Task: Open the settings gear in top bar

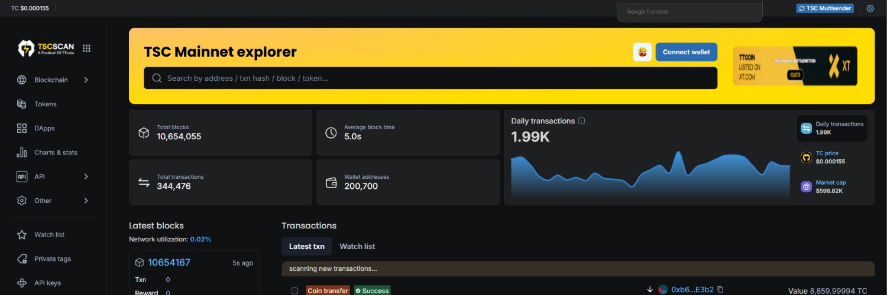Action: point(870,8)
